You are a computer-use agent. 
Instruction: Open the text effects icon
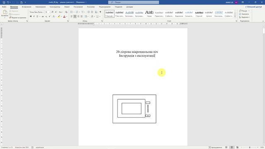[54, 17]
